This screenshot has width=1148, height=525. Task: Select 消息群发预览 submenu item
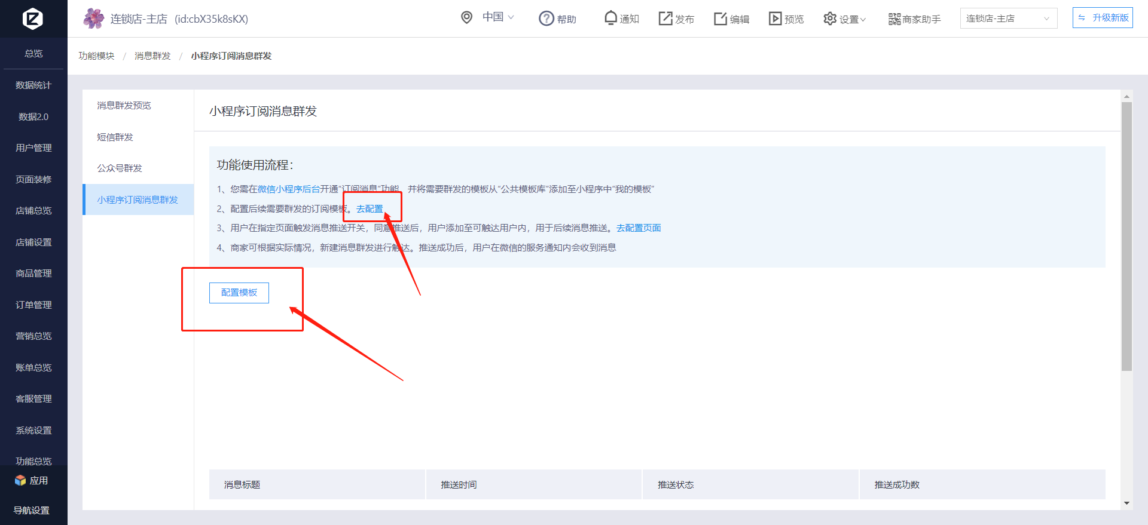pyautogui.click(x=138, y=105)
